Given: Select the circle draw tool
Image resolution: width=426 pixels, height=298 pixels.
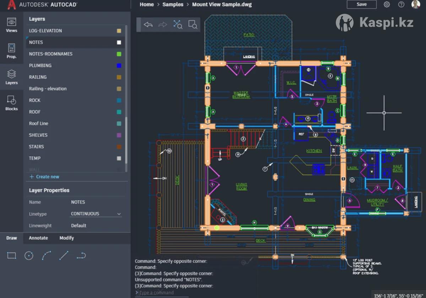Looking at the screenshot, I should coord(29,255).
